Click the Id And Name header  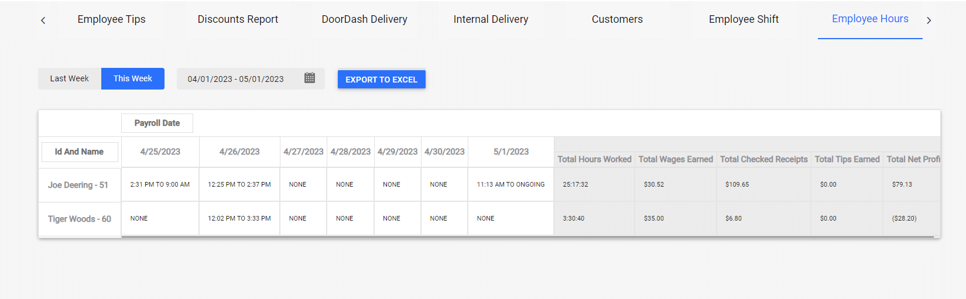80,152
